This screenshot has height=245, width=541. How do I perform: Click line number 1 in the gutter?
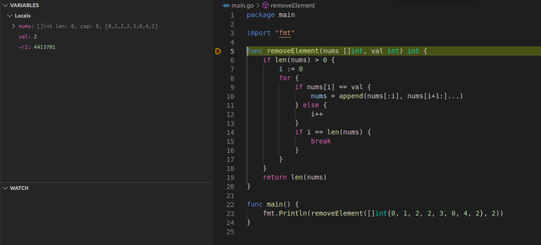point(232,15)
